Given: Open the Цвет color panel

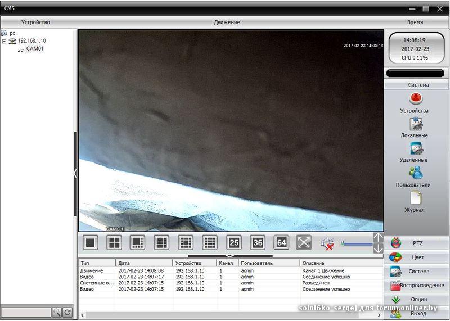Looking at the screenshot, I should coord(416,257).
